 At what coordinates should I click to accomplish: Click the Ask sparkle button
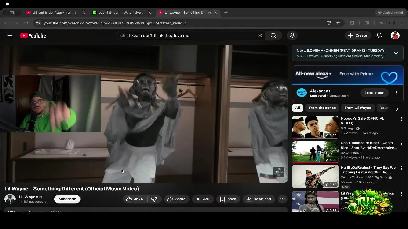203,199
